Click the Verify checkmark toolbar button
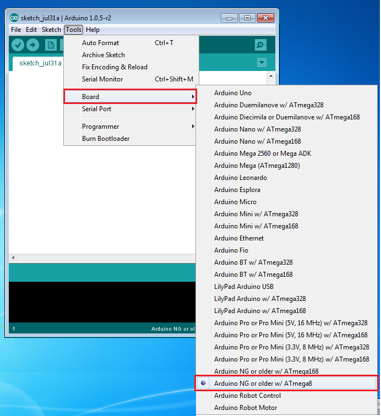381x416 pixels. (x=18, y=45)
